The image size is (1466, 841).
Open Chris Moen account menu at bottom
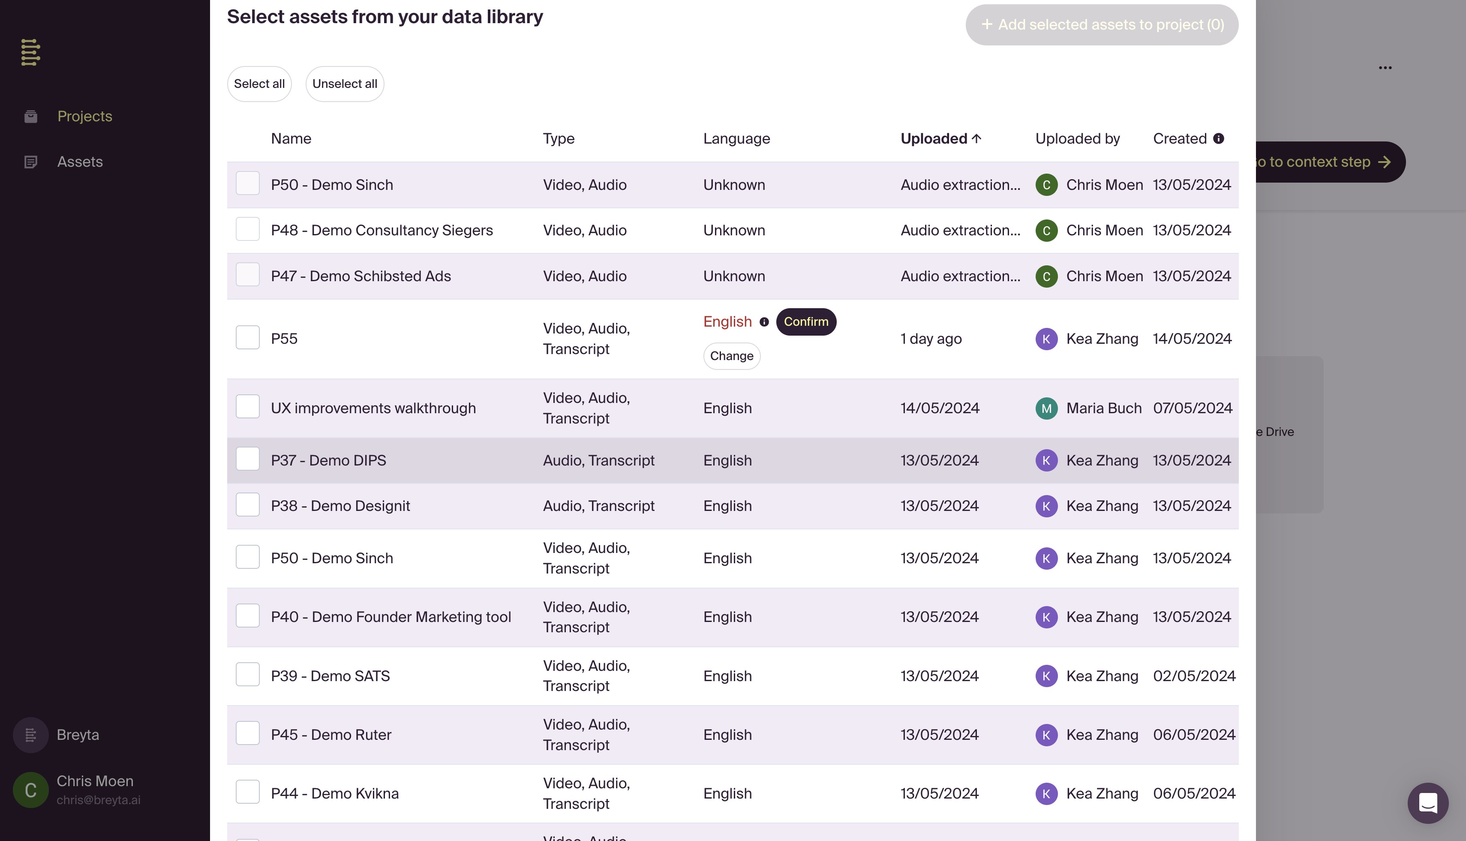click(95, 789)
